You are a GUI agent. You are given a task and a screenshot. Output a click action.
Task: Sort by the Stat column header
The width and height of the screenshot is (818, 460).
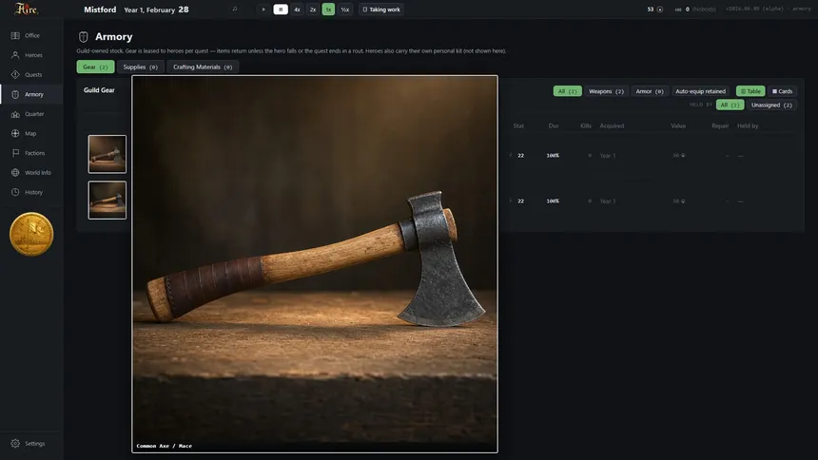518,125
